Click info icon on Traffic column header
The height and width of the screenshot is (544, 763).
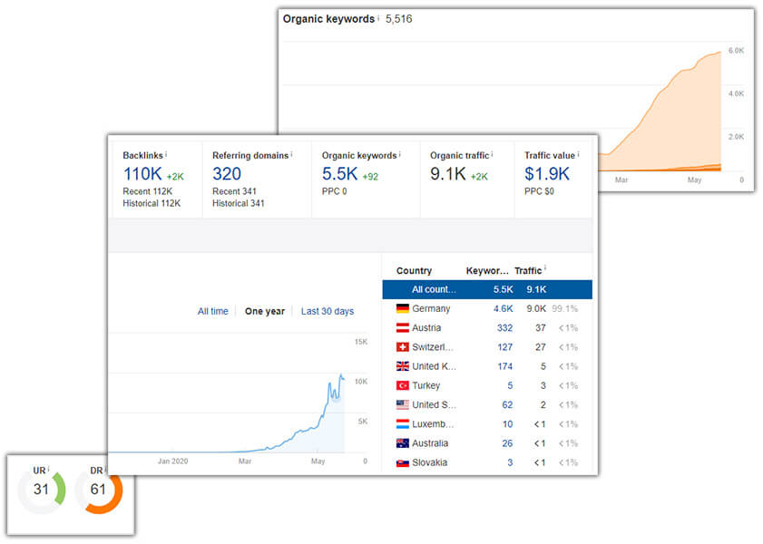545,269
